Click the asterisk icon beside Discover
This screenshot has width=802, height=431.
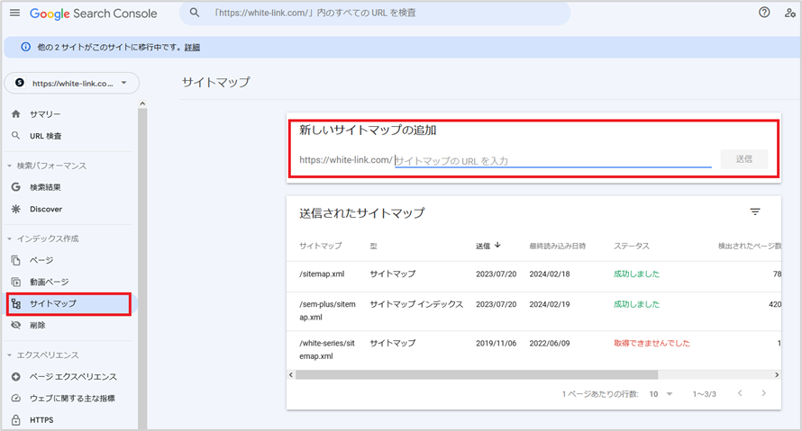[x=16, y=209]
